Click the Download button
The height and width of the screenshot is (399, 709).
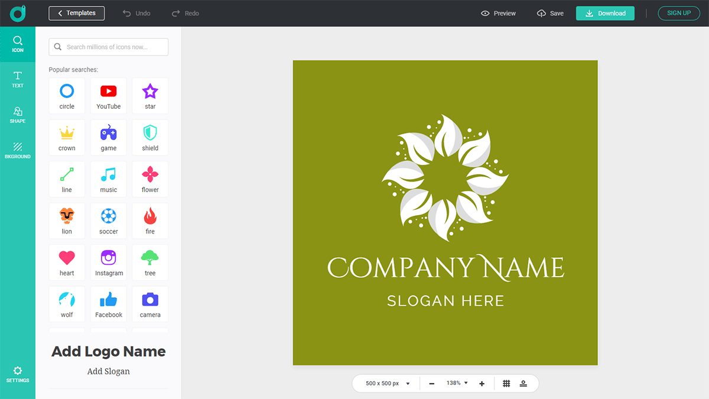point(605,12)
